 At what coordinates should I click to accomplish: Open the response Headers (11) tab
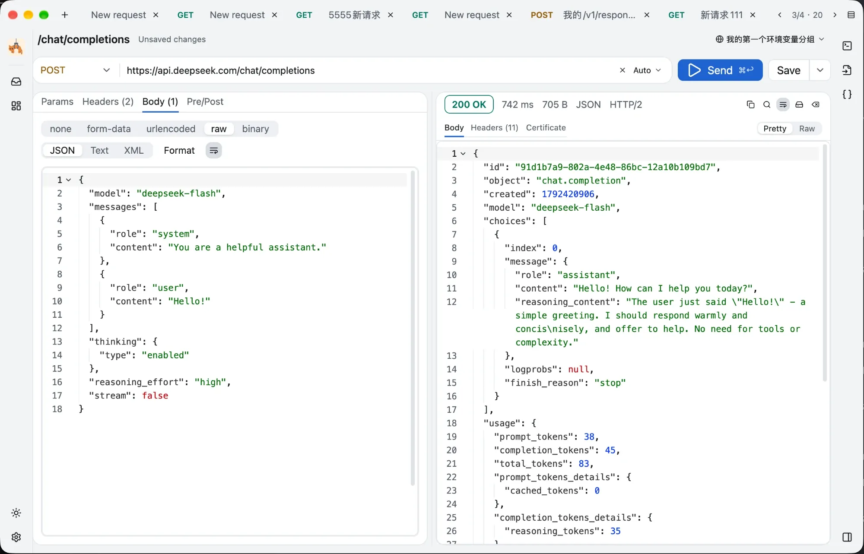[494, 128]
